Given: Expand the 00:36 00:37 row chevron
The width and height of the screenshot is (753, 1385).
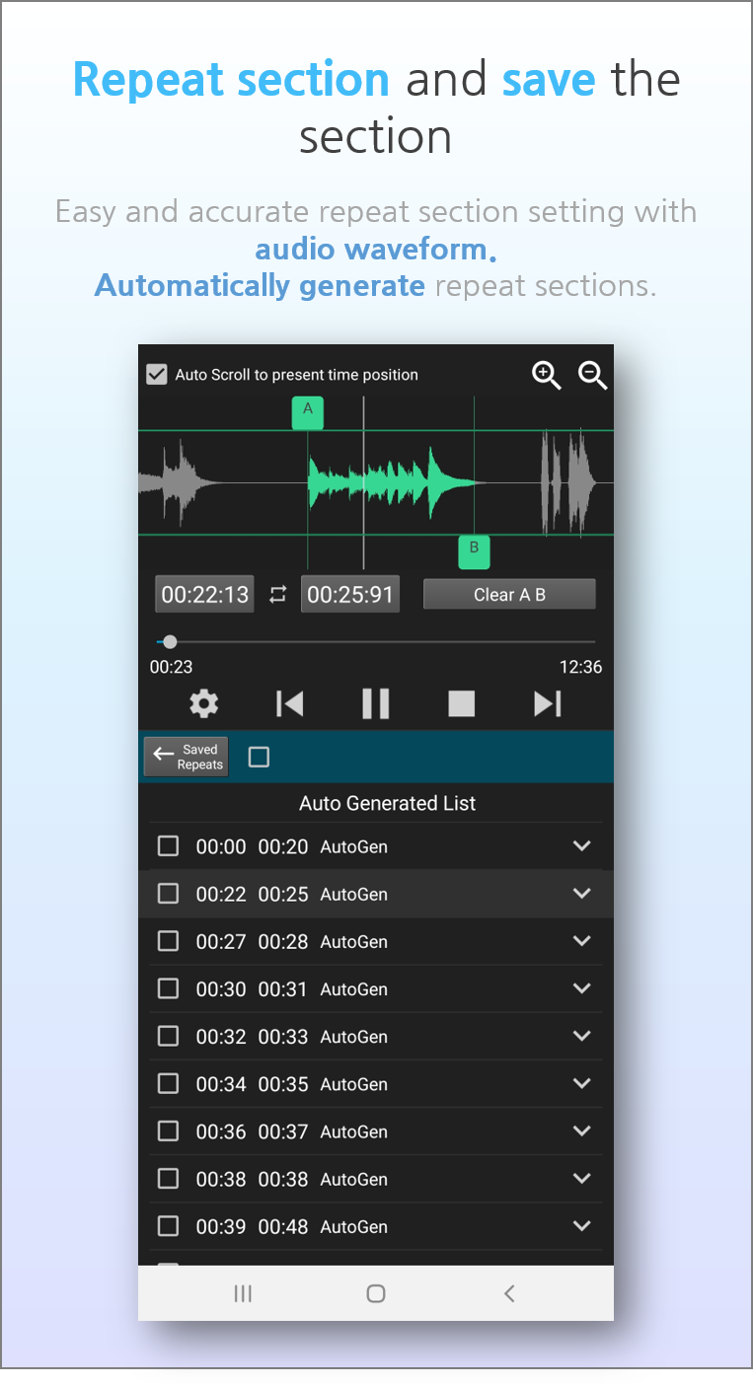Looking at the screenshot, I should tap(582, 1130).
